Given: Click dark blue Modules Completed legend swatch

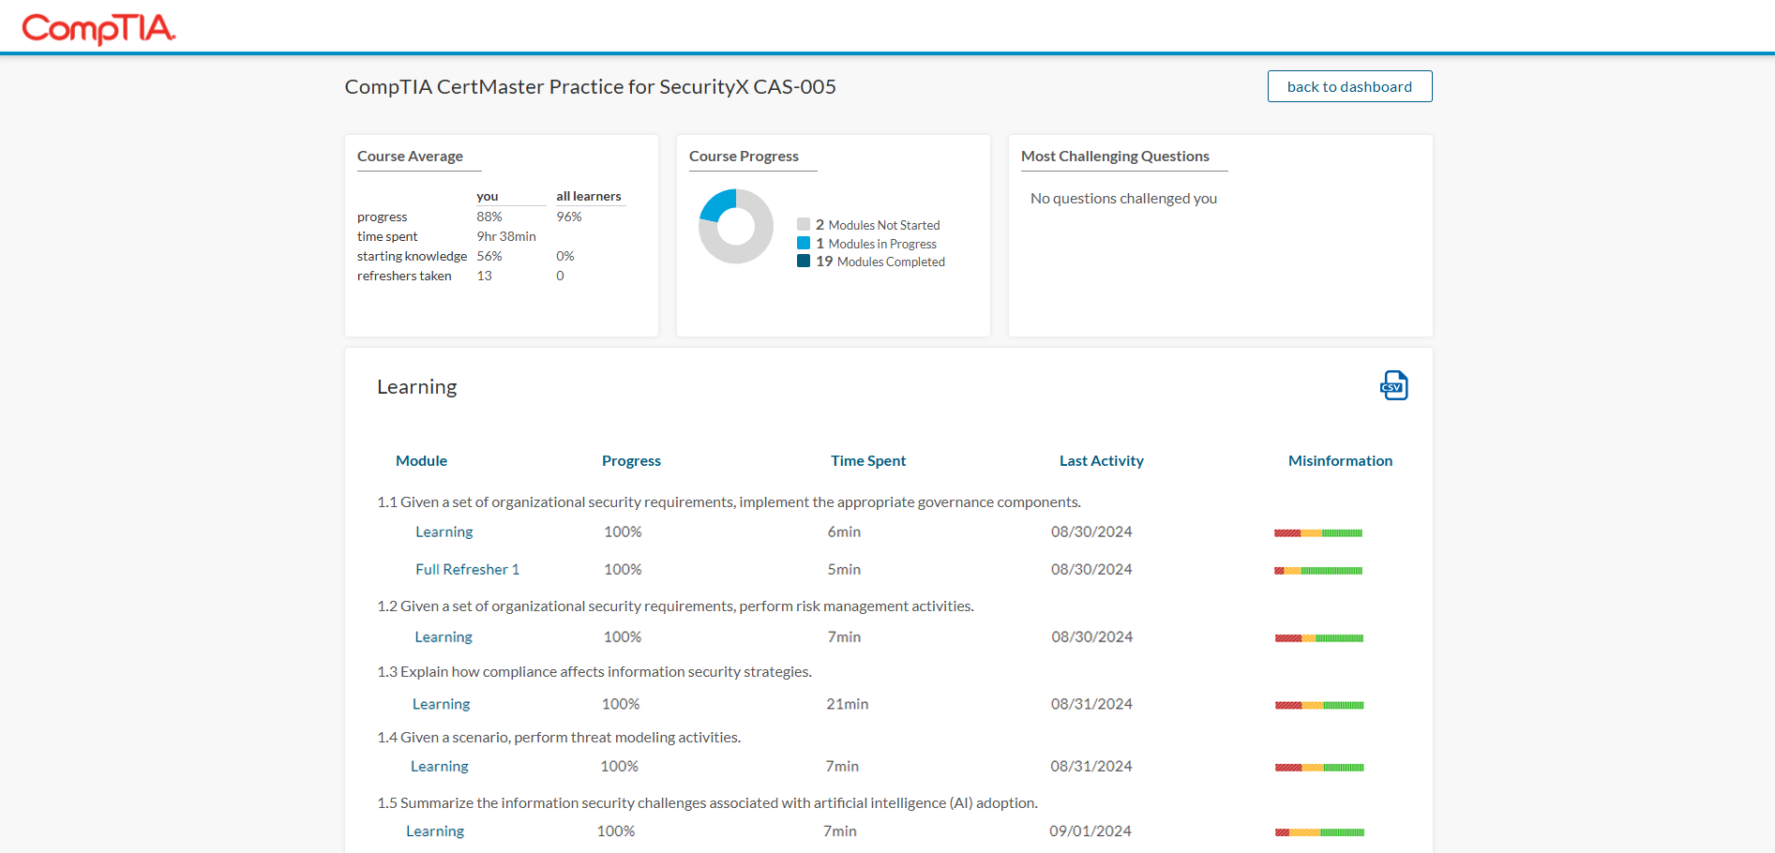Looking at the screenshot, I should tap(804, 261).
